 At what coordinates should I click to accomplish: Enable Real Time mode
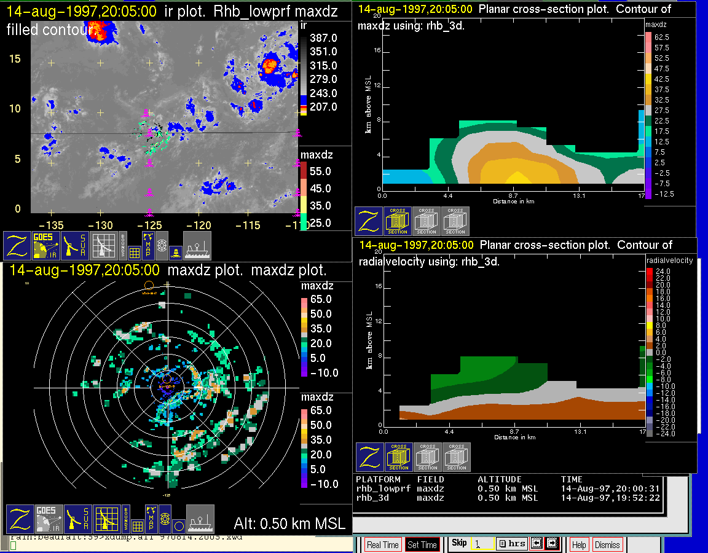pos(382,545)
